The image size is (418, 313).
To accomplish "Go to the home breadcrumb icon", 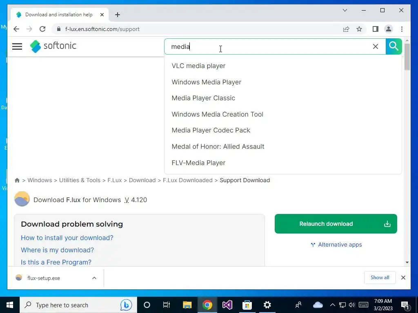I will 17,180.
